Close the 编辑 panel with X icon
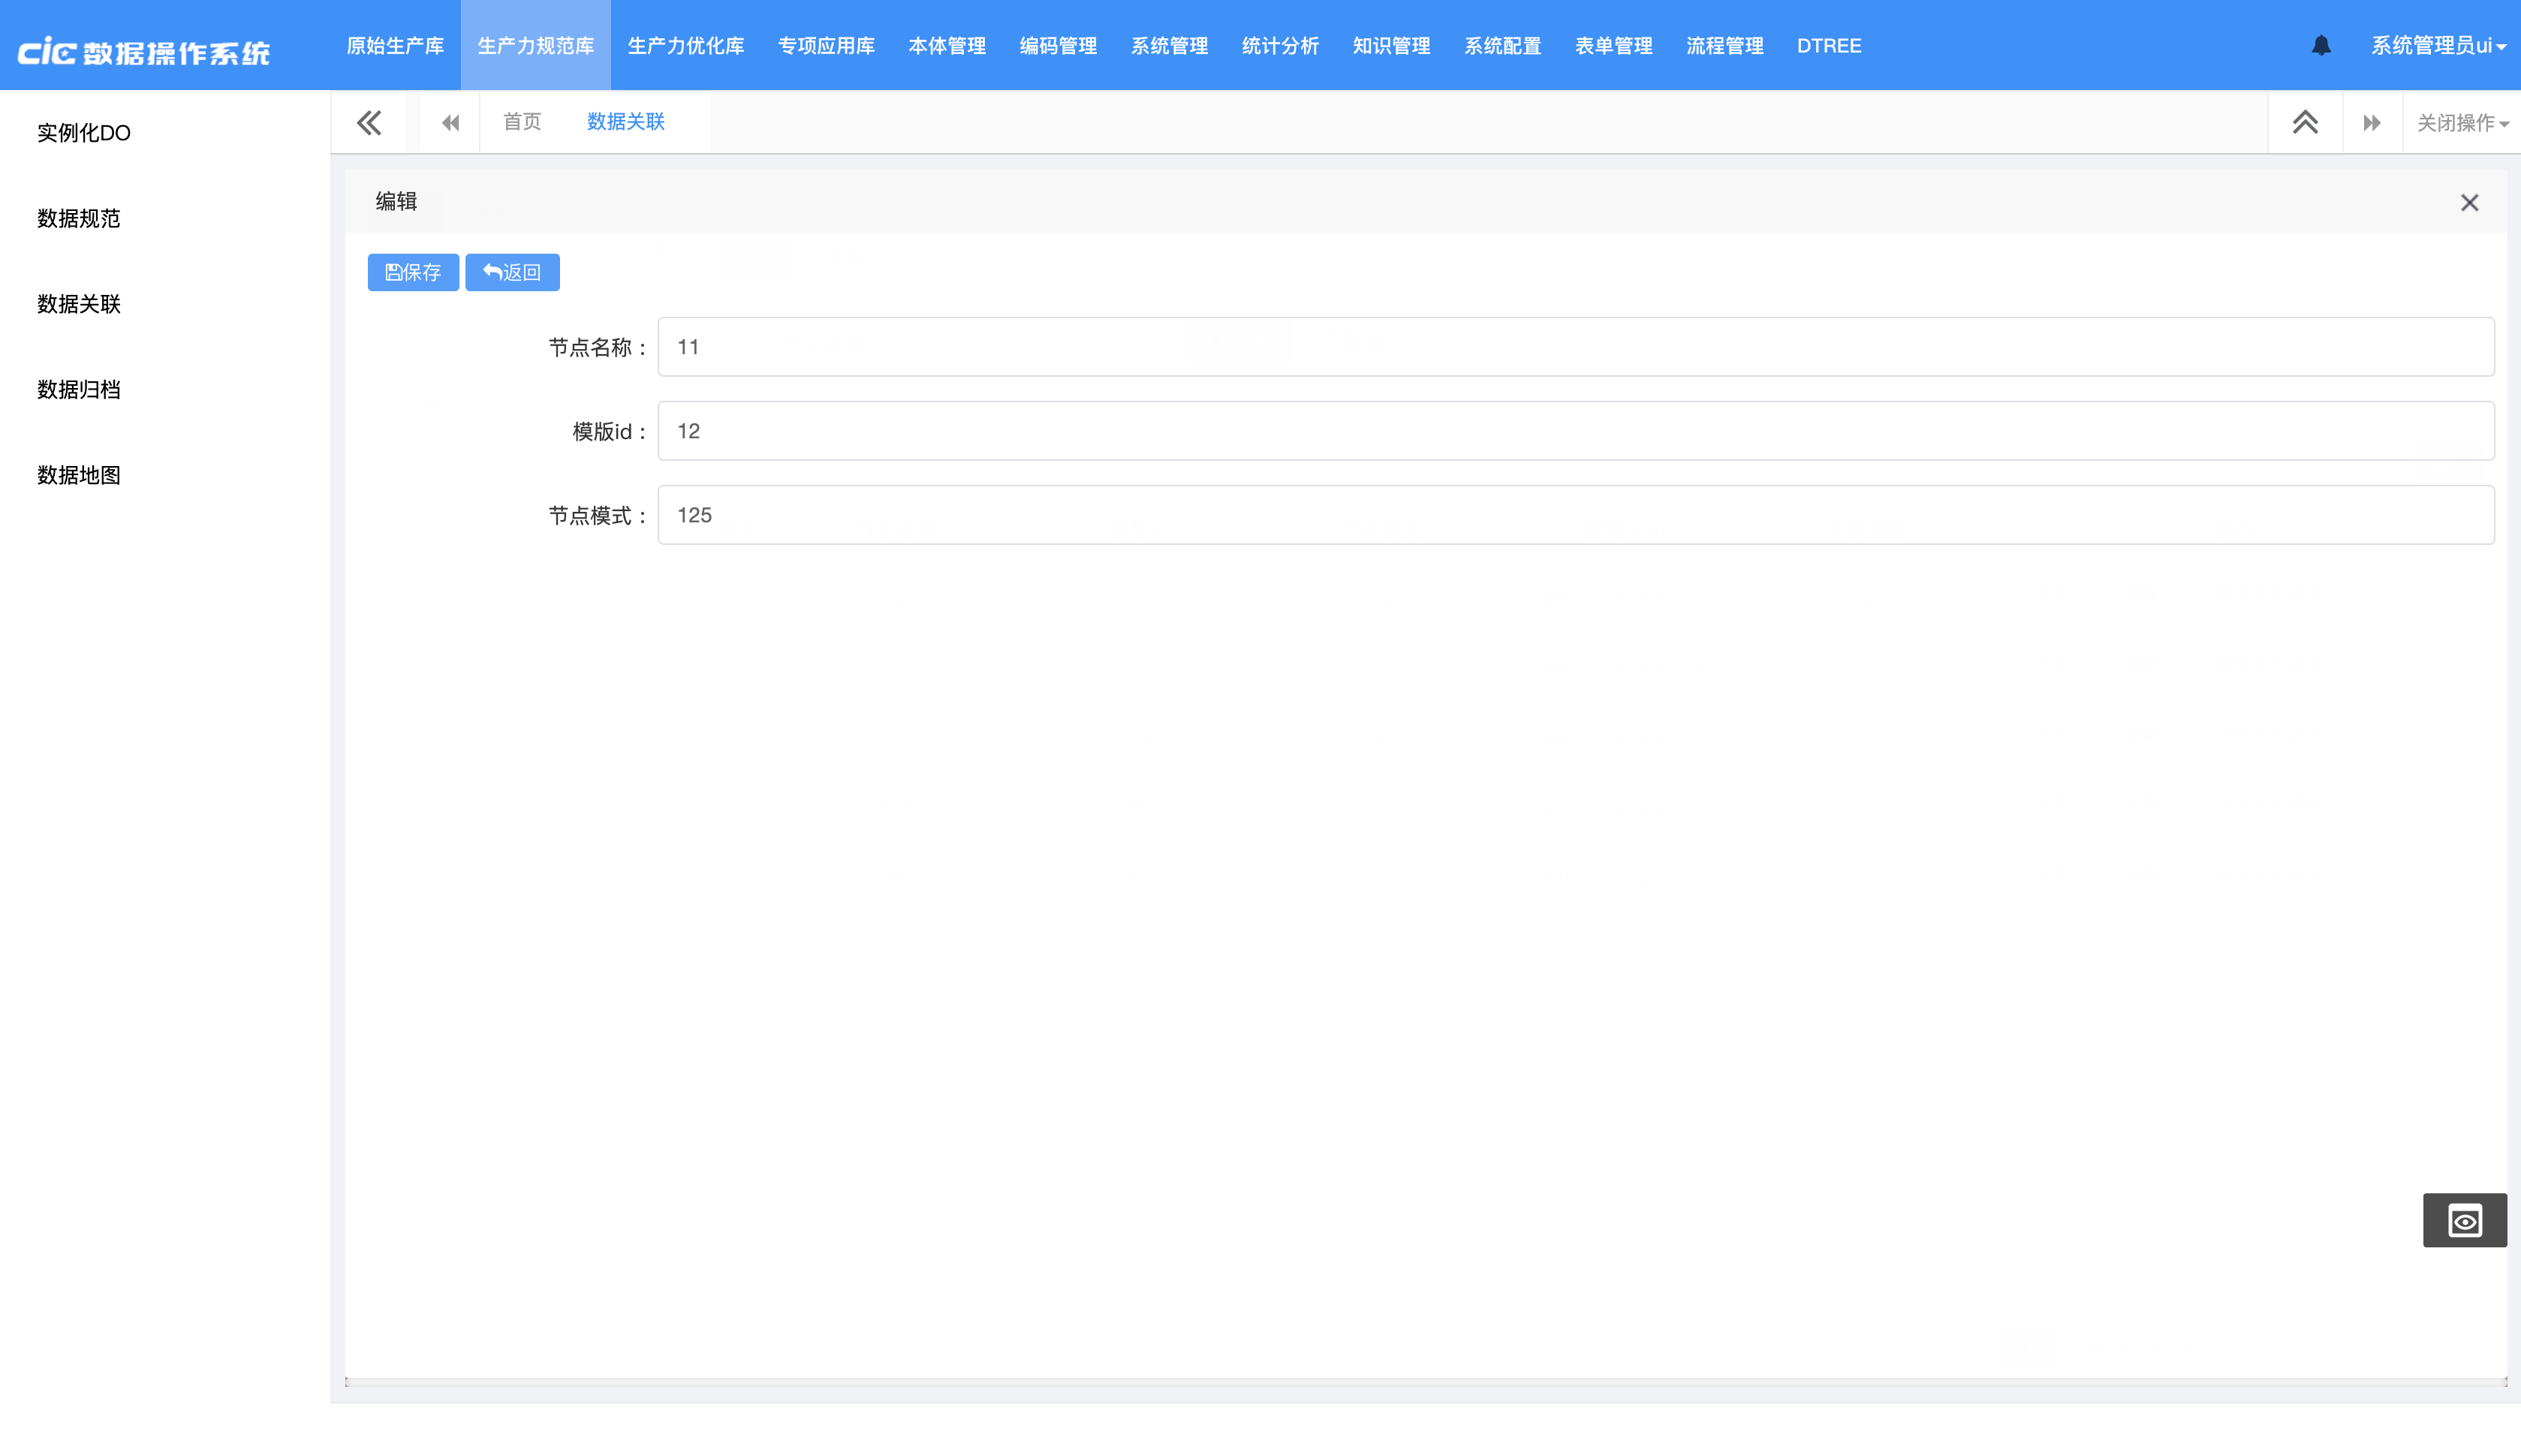This screenshot has width=2521, height=1456. pos(2469,203)
